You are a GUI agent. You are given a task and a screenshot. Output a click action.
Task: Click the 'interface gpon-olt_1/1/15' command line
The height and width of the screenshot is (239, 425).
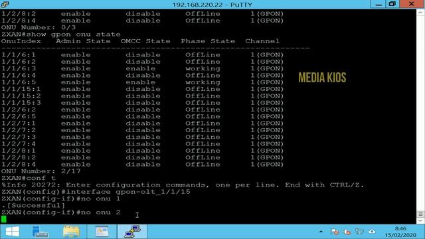point(96,192)
